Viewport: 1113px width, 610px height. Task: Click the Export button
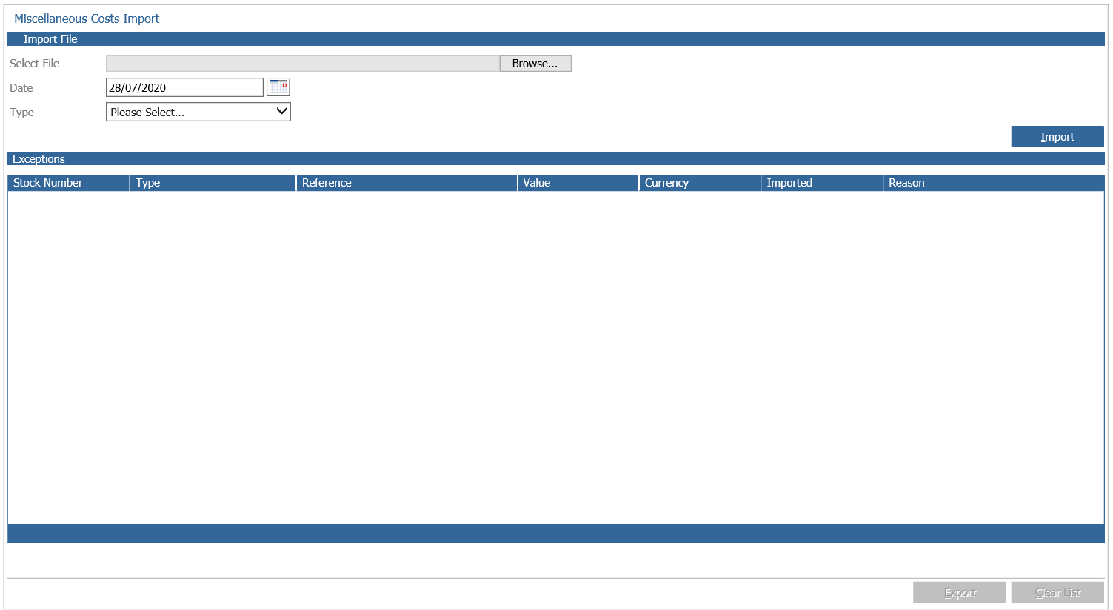[x=960, y=593]
